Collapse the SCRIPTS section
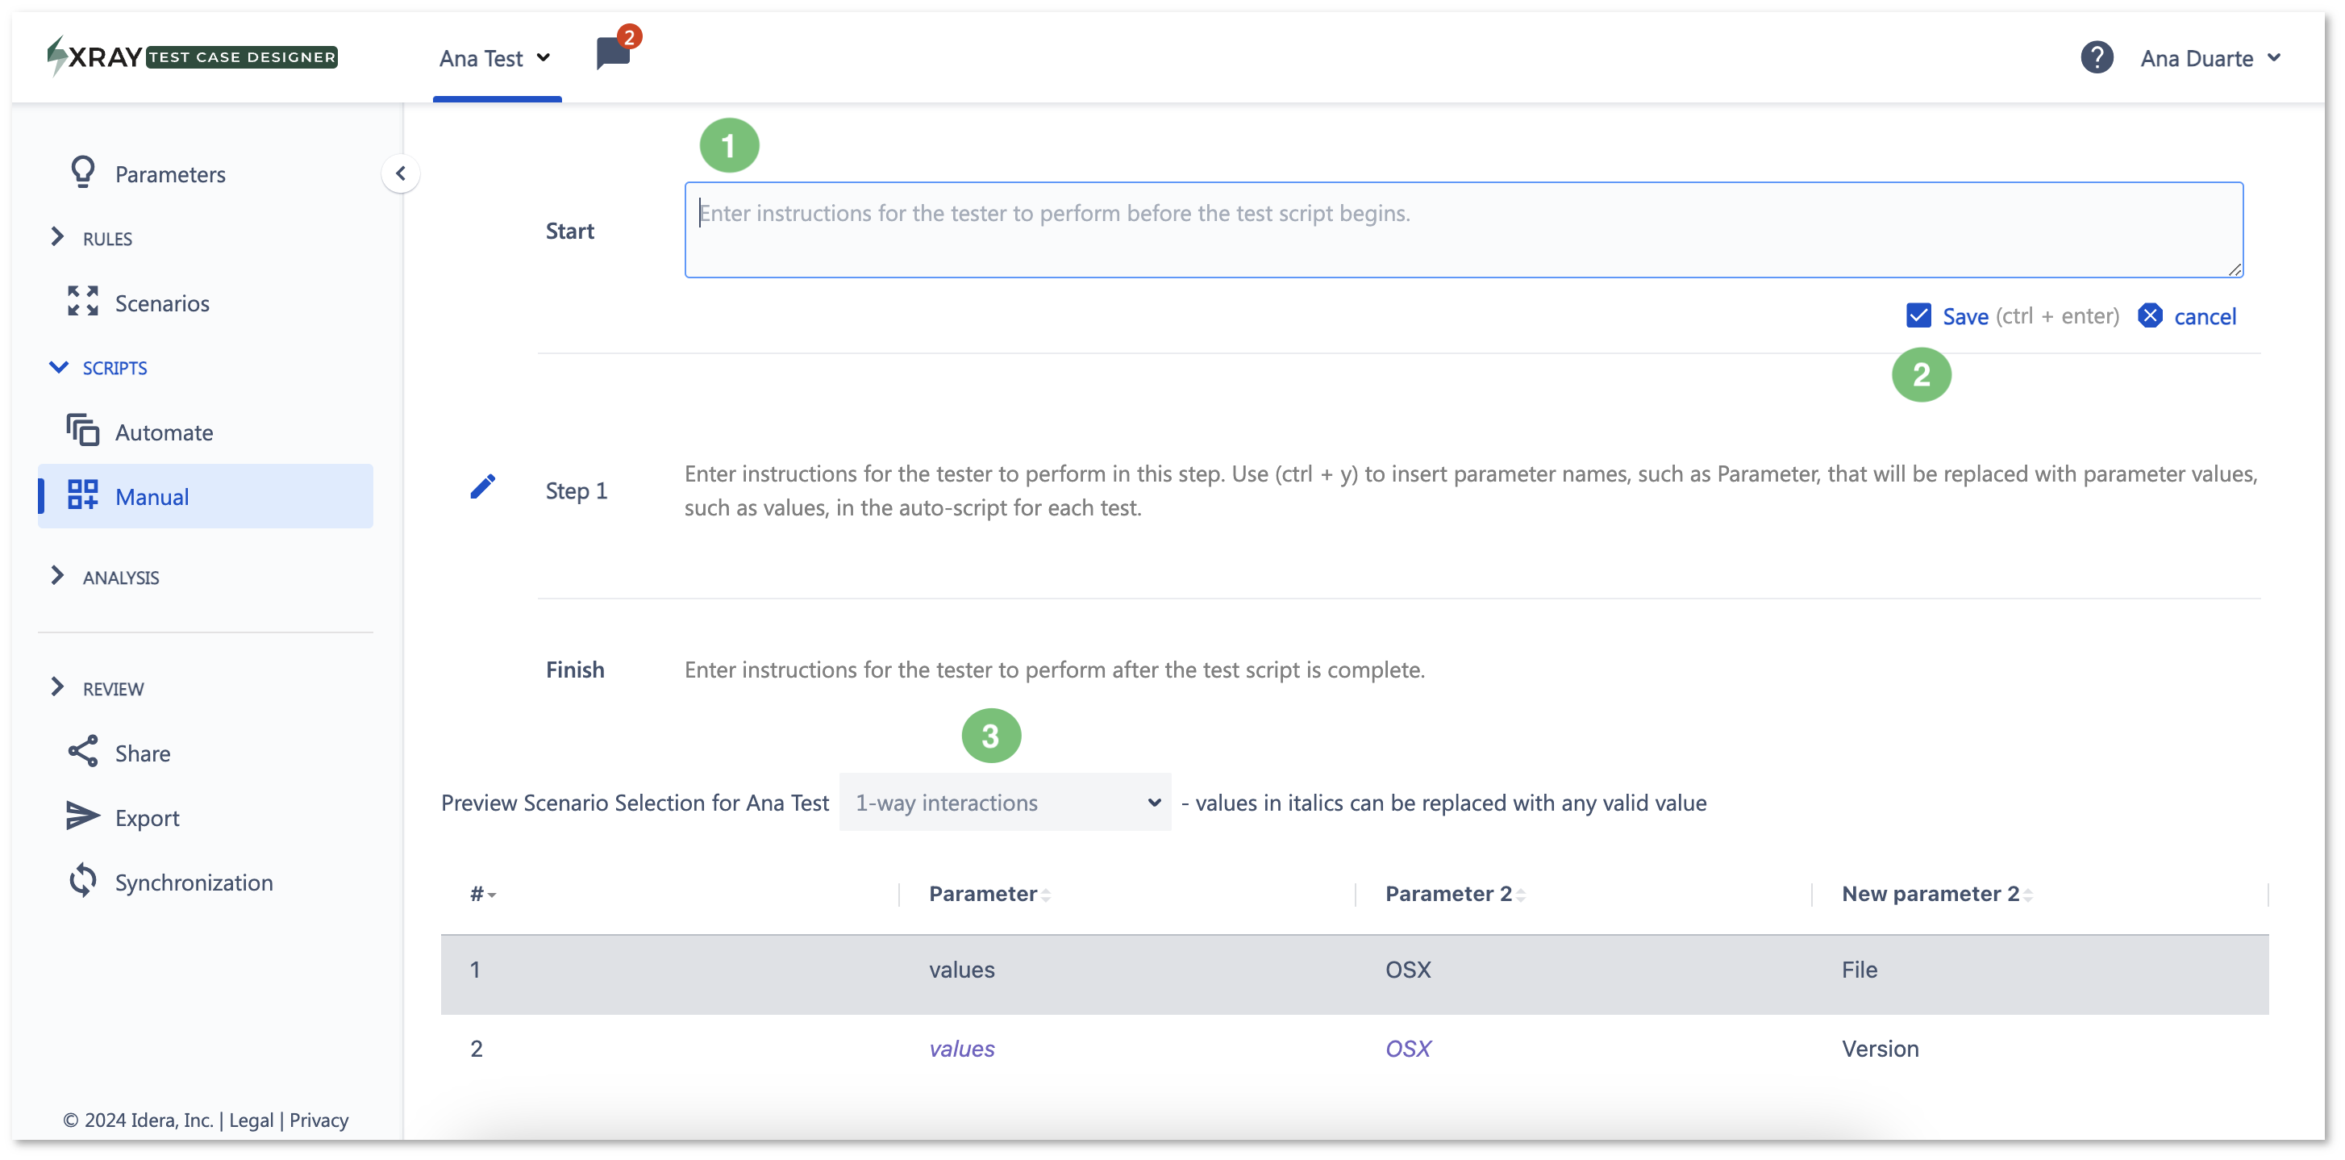The height and width of the screenshot is (1160, 2345). [98, 368]
